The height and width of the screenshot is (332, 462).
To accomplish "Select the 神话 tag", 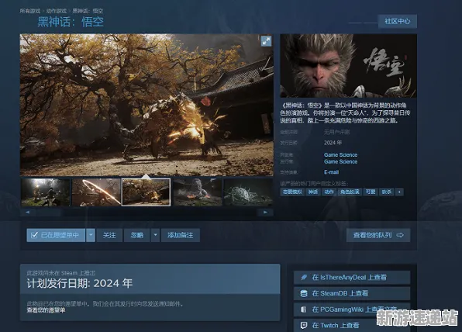I will (x=313, y=192).
